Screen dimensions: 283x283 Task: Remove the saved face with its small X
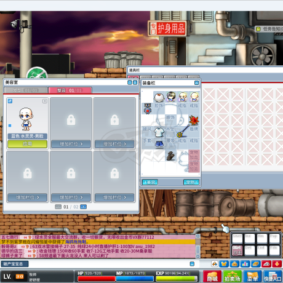(x=45, y=101)
